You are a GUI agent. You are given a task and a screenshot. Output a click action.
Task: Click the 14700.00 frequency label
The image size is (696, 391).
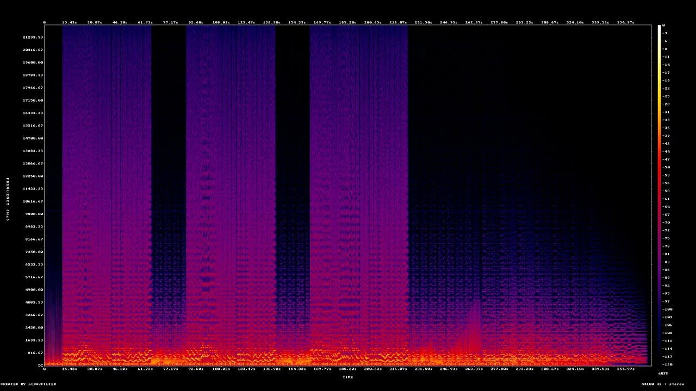[33, 138]
